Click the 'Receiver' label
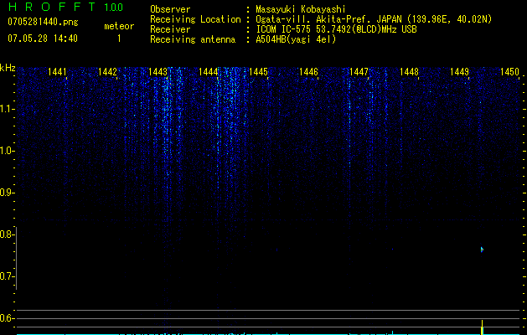The width and height of the screenshot is (527, 335). point(170,29)
